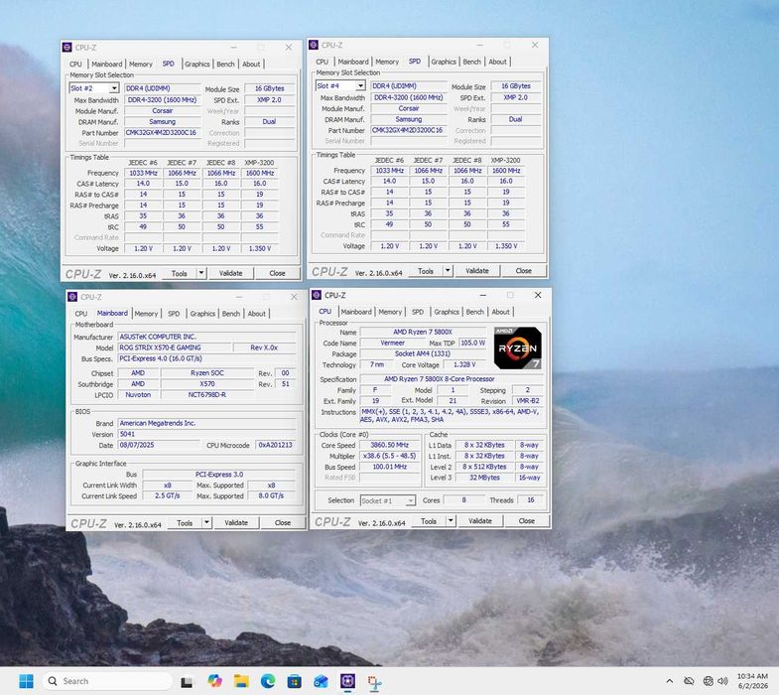779x695 pixels.
Task: Expand Tools arrow in Mainboard window
Action: click(206, 522)
